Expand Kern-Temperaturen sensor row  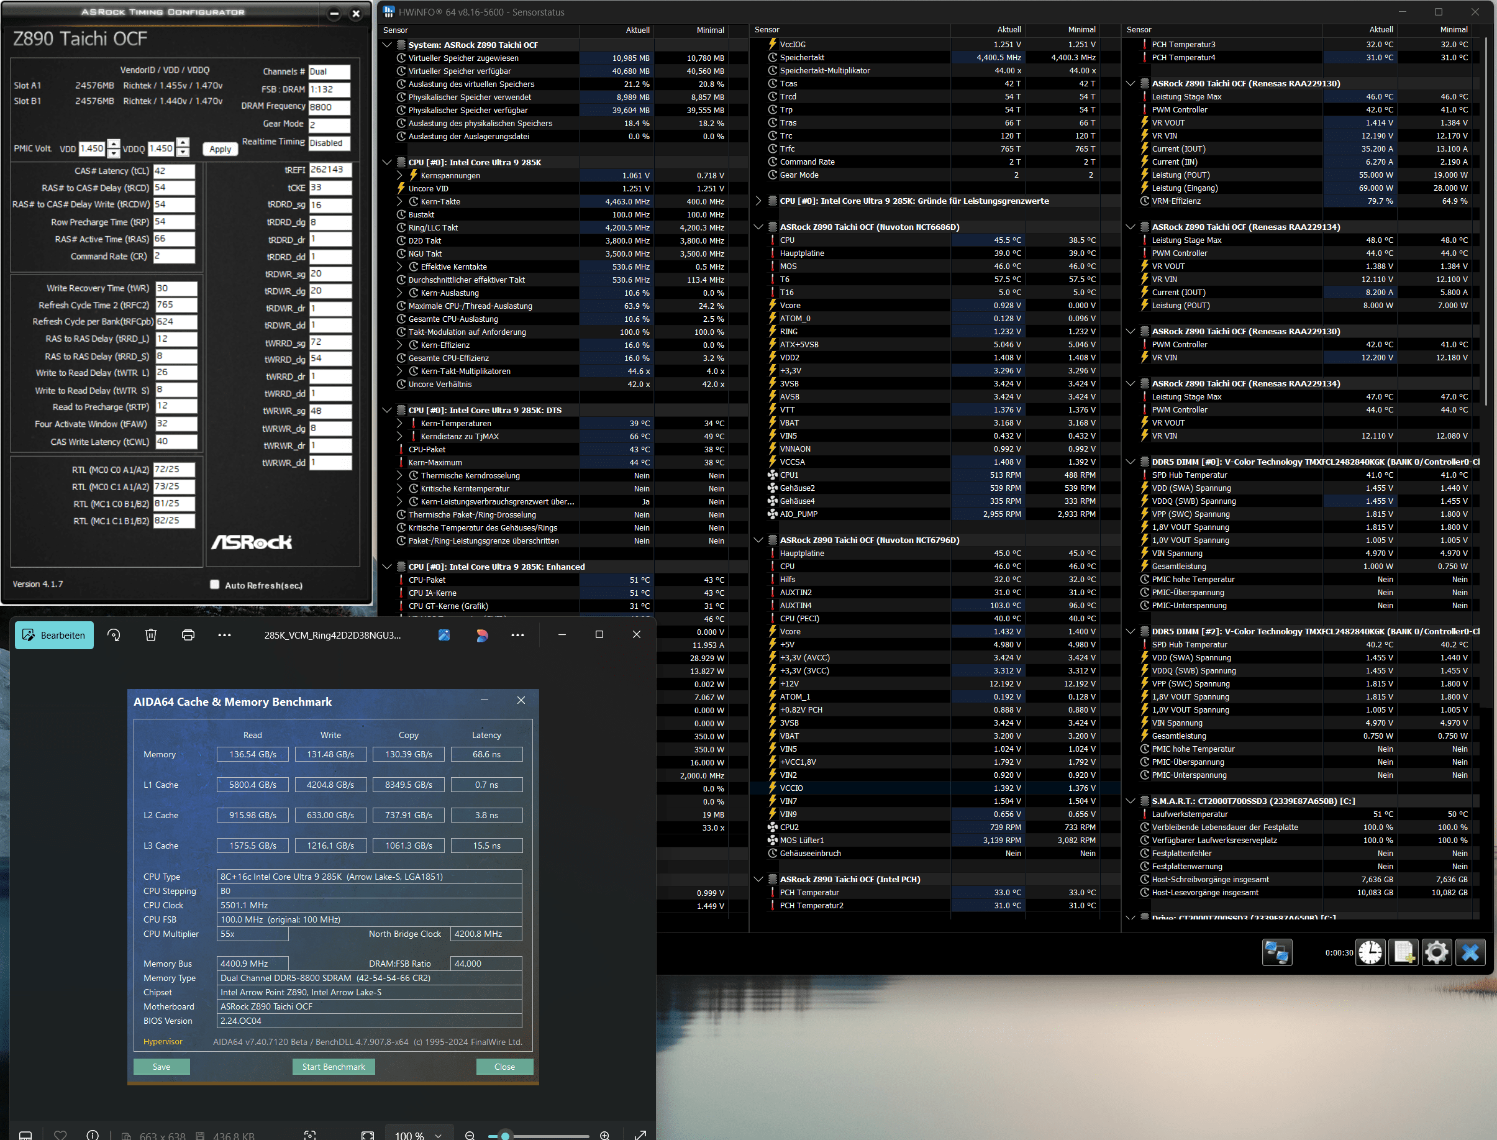(400, 422)
